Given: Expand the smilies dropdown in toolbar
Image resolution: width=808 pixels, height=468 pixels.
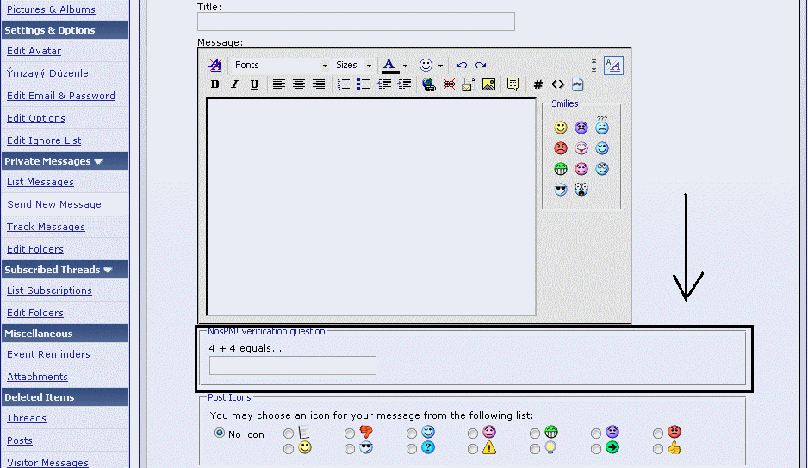Looking at the screenshot, I should pos(440,66).
